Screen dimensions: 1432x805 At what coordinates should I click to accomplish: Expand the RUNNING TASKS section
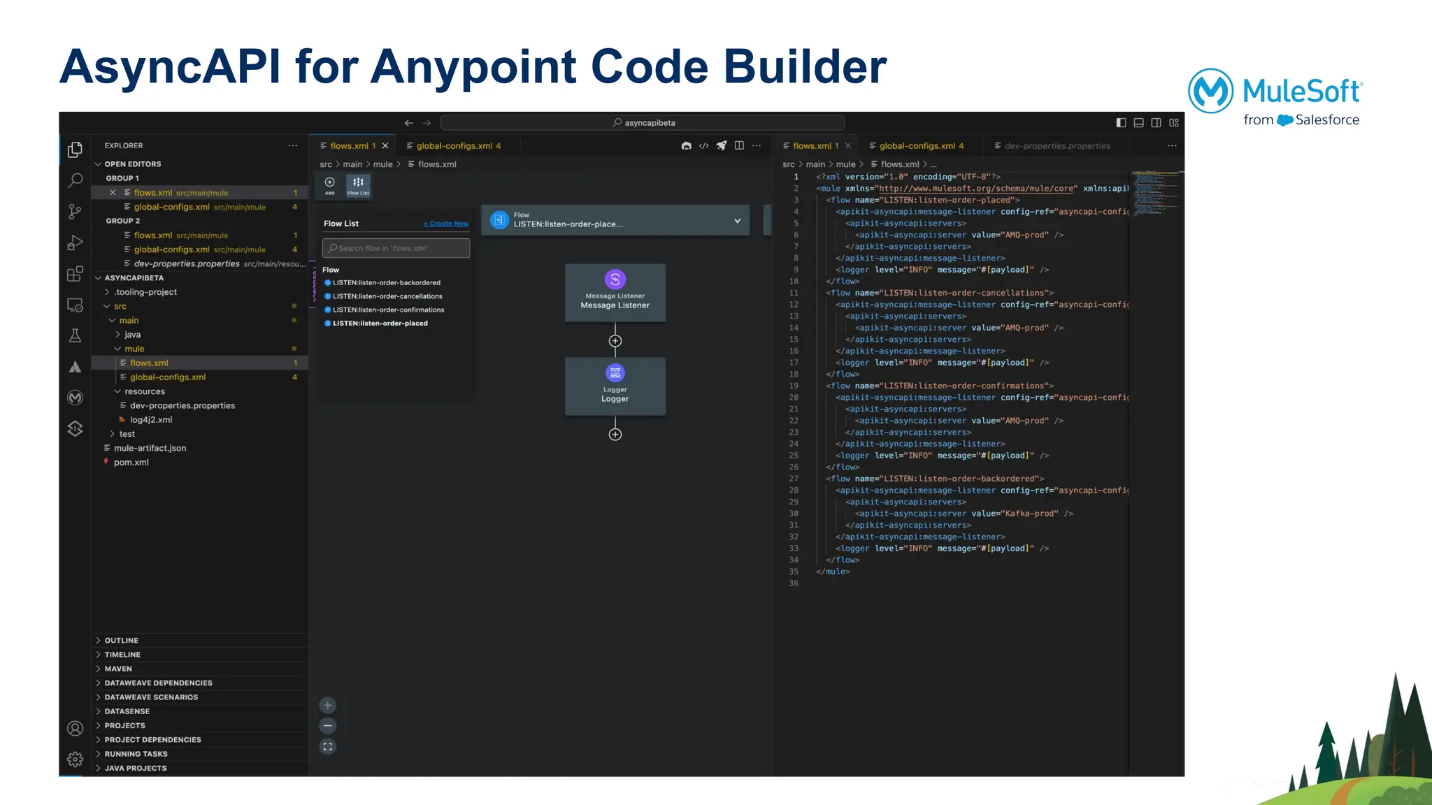coord(199,754)
